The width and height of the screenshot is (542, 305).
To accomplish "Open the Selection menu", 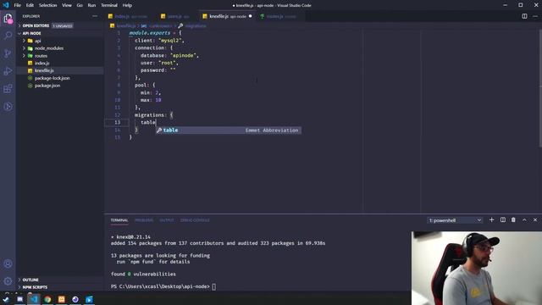I will click(x=47, y=5).
